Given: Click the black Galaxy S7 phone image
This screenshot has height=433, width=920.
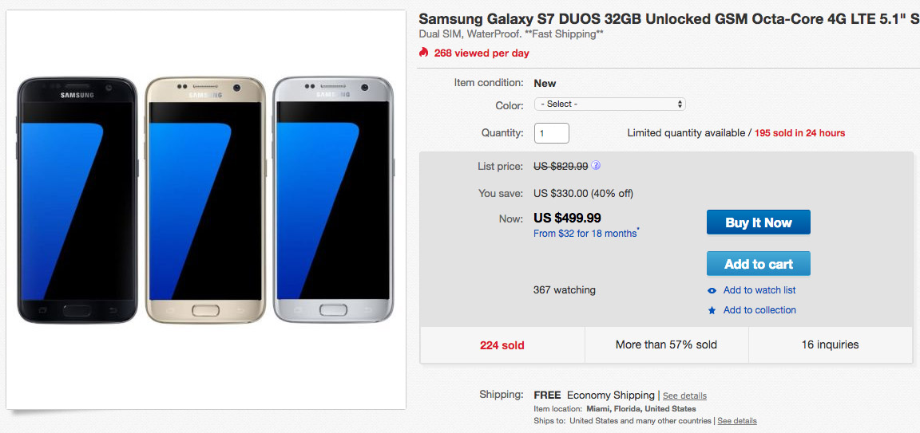Looking at the screenshot, I should pyautogui.click(x=77, y=199).
